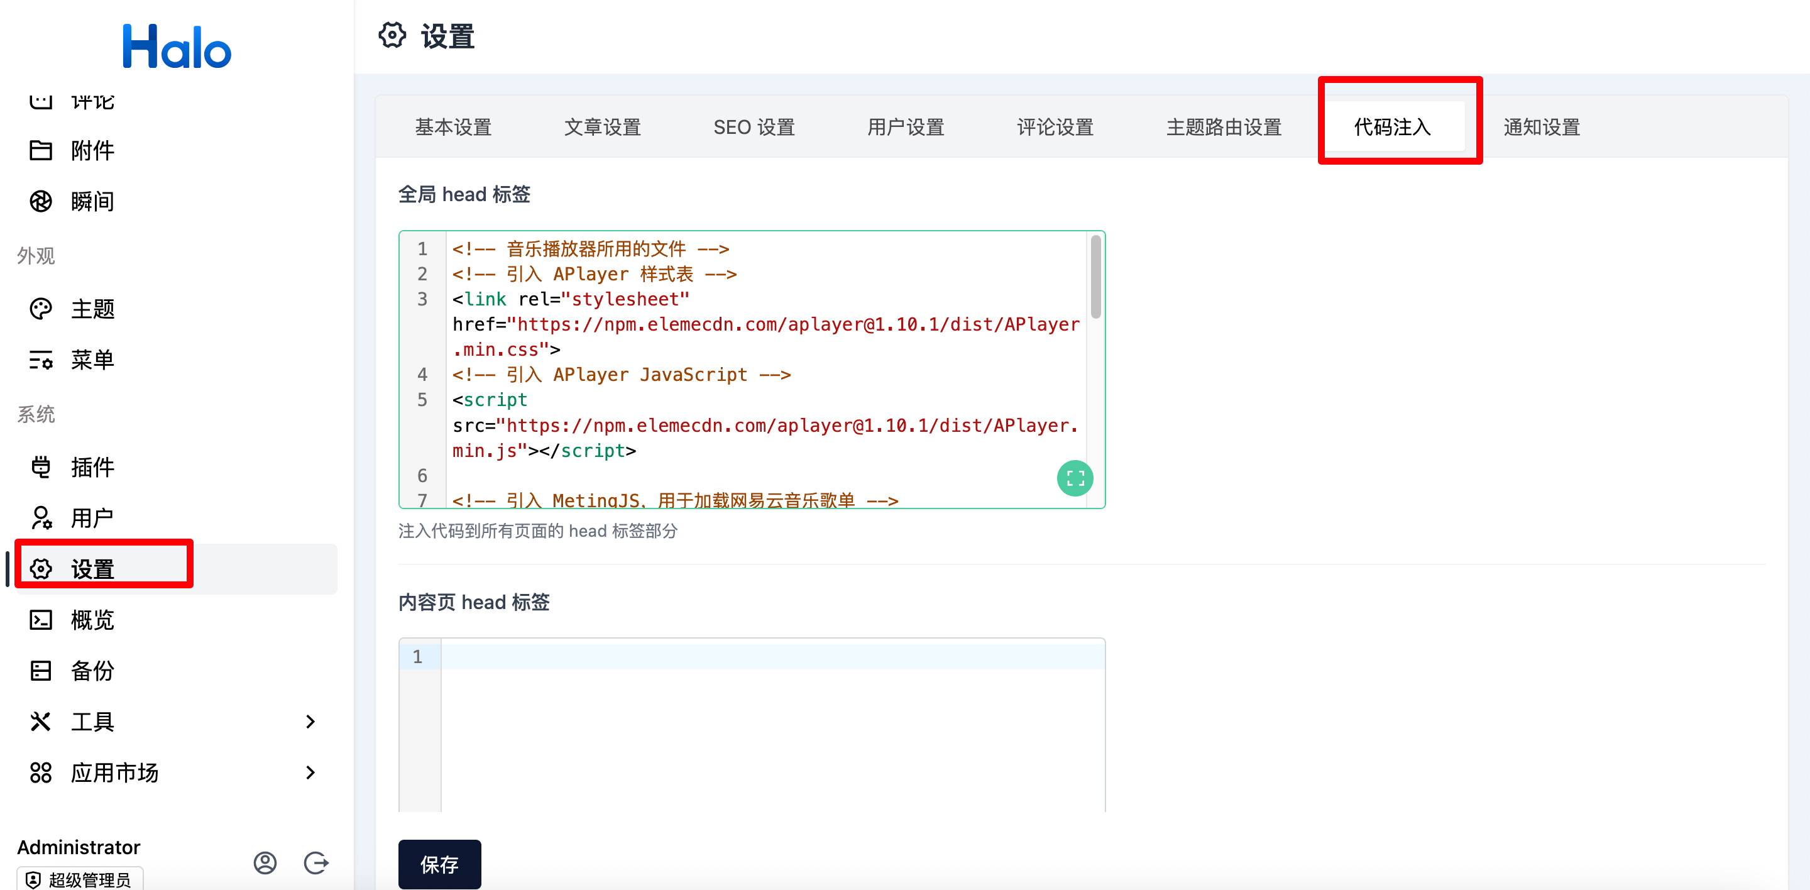Open 插件 via its plug icon
Screen dimensions: 1810x890
pos(41,467)
